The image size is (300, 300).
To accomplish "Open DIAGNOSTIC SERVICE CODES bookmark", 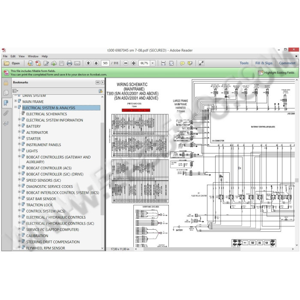I will tap(49, 186).
